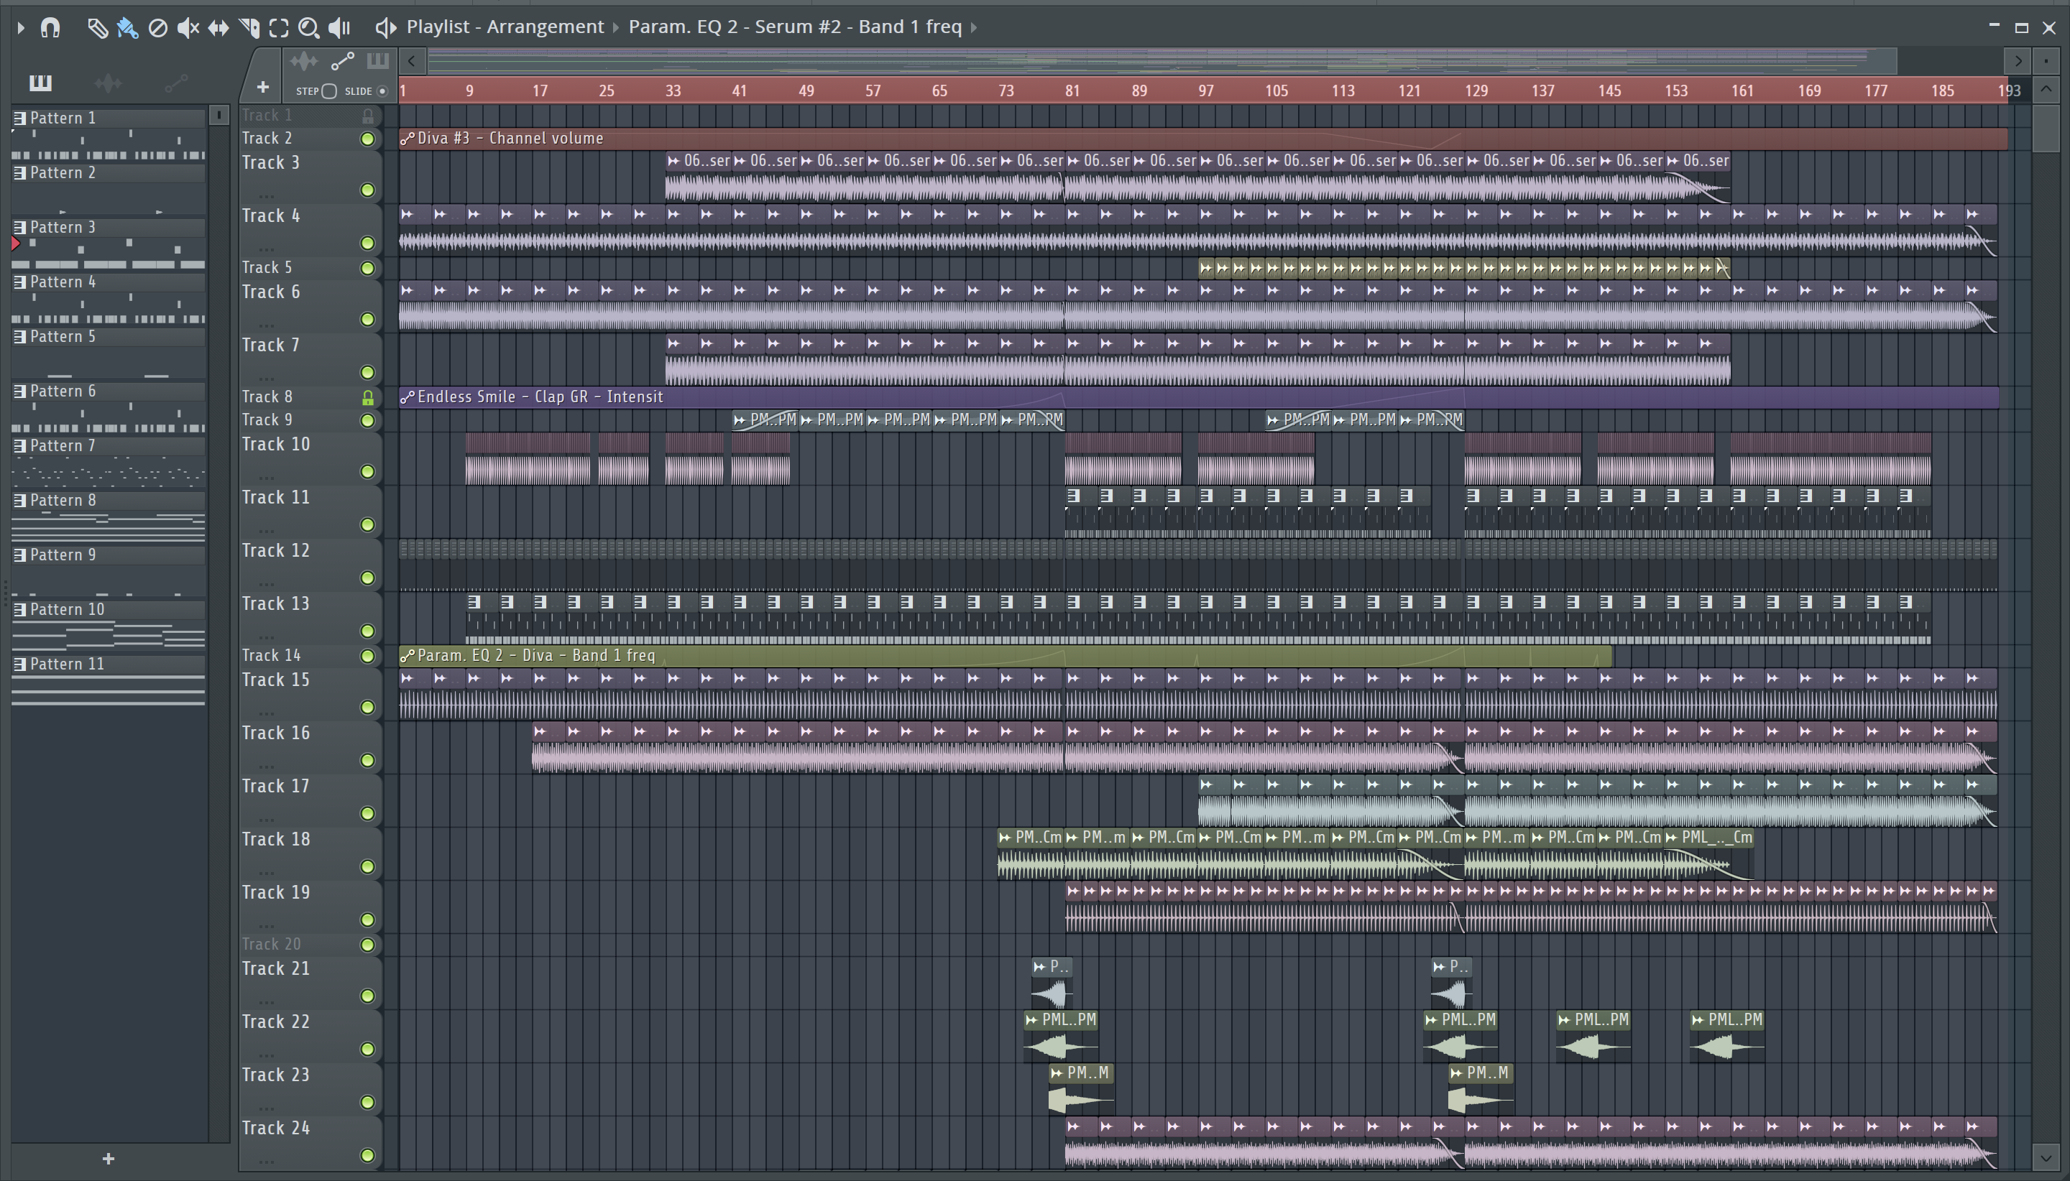Select Pattern 1 in the picker
This screenshot has height=1181, width=2070.
pos(108,119)
